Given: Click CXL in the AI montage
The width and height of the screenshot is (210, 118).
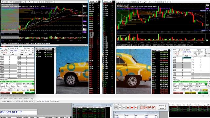Looking at the screenshot, I should click(18, 93).
